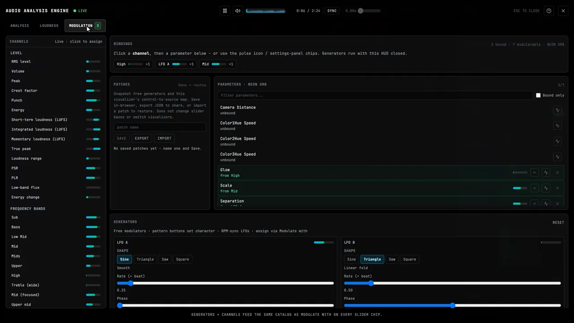Remove Glow binding with its X
The height and width of the screenshot is (323, 574).
(557, 172)
